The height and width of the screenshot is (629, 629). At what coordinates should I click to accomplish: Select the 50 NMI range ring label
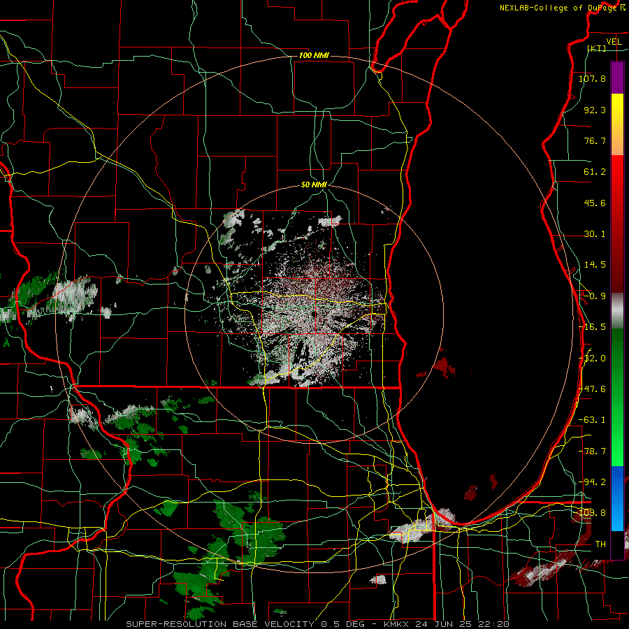tap(314, 185)
